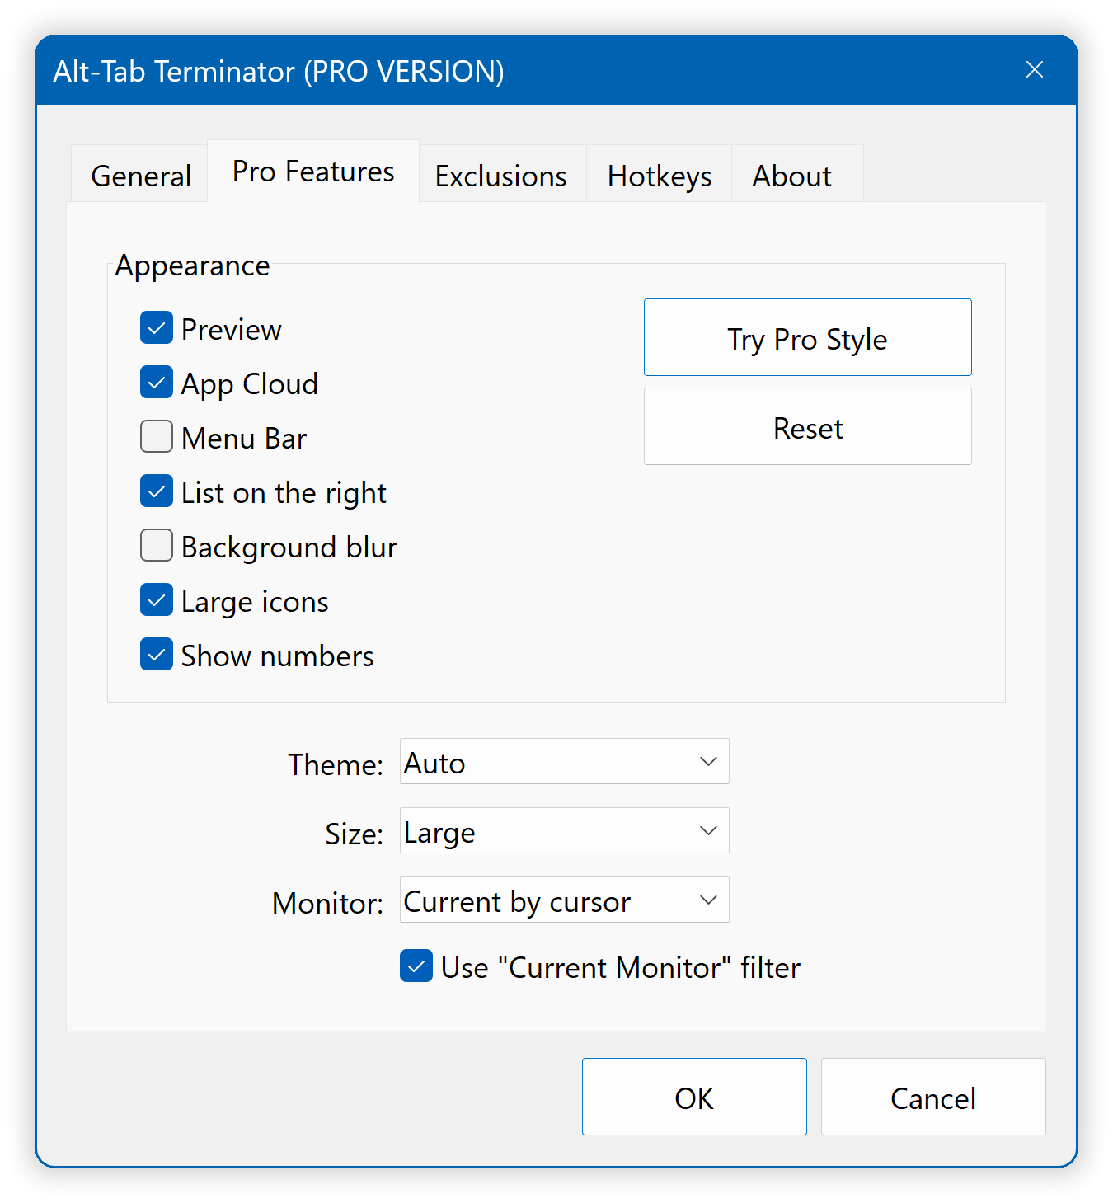
Task: Switch to the General tab
Action: coord(140,175)
